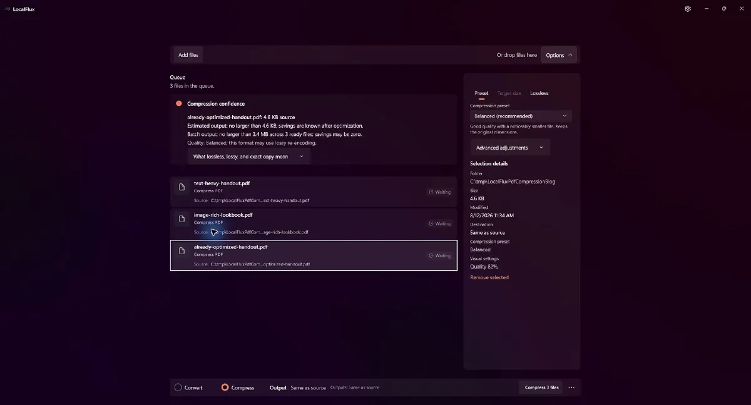Expand What lossless, lossy, and exact copy mean
This screenshot has width=751, height=405.
coord(248,156)
